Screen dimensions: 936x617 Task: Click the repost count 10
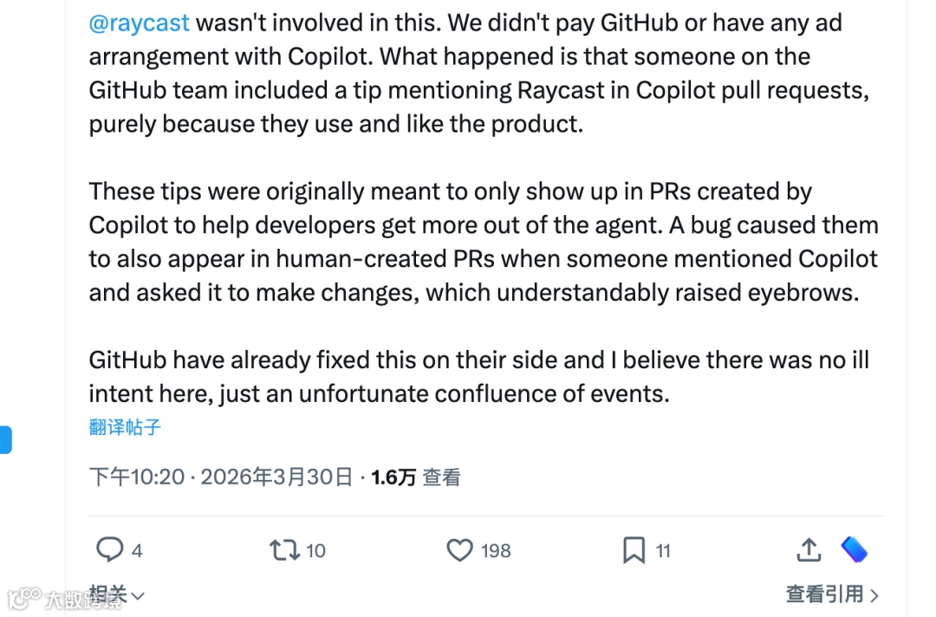click(x=315, y=550)
